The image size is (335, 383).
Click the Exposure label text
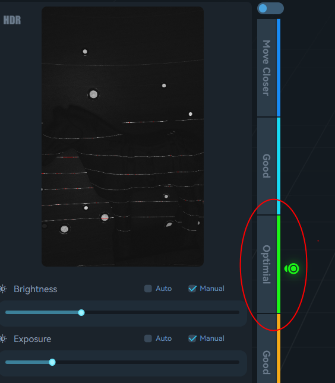click(x=33, y=339)
